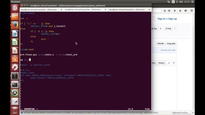Open the file History button

click(161, 63)
